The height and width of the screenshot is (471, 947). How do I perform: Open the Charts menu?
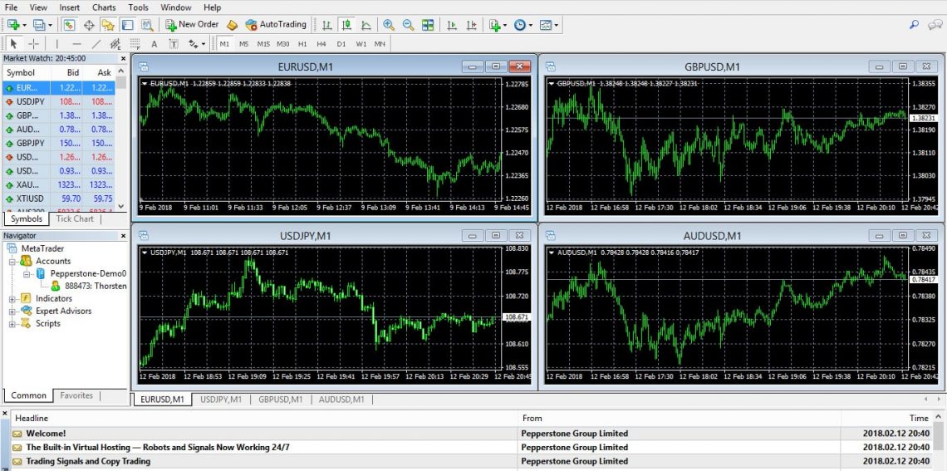coord(104,7)
